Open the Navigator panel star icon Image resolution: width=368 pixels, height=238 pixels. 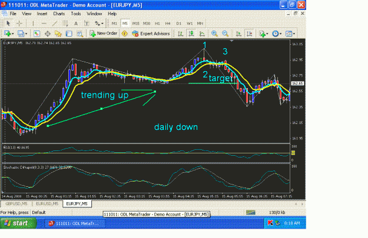[x=58, y=33]
